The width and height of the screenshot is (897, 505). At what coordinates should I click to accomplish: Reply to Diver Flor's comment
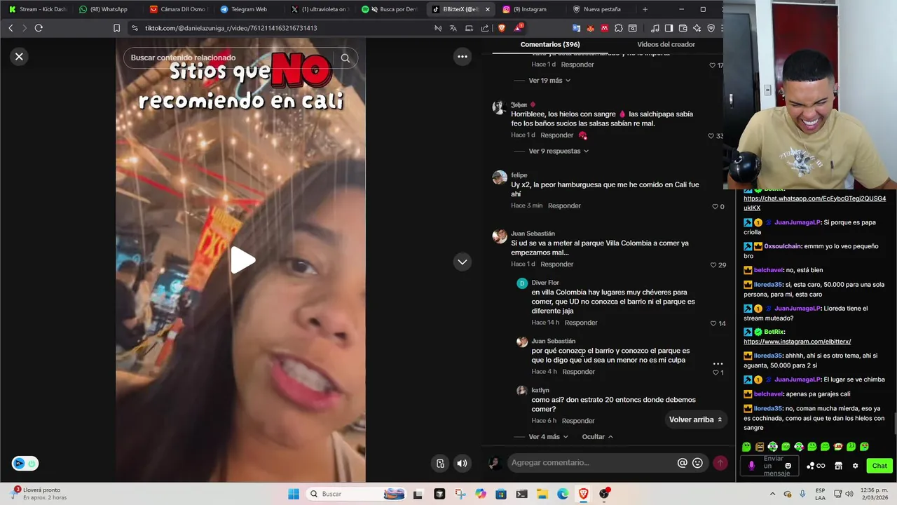pyautogui.click(x=581, y=323)
